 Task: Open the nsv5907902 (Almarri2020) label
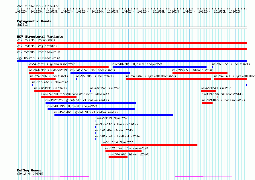pos(129,154)
